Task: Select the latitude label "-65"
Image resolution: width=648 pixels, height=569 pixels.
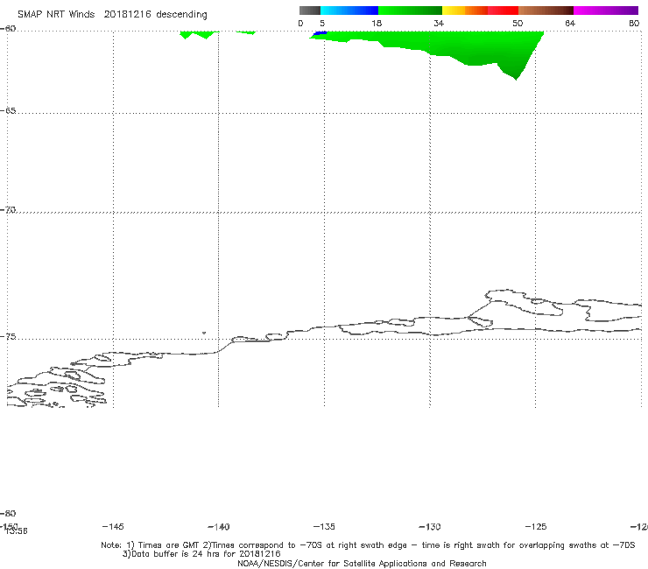Action: (x=8, y=111)
